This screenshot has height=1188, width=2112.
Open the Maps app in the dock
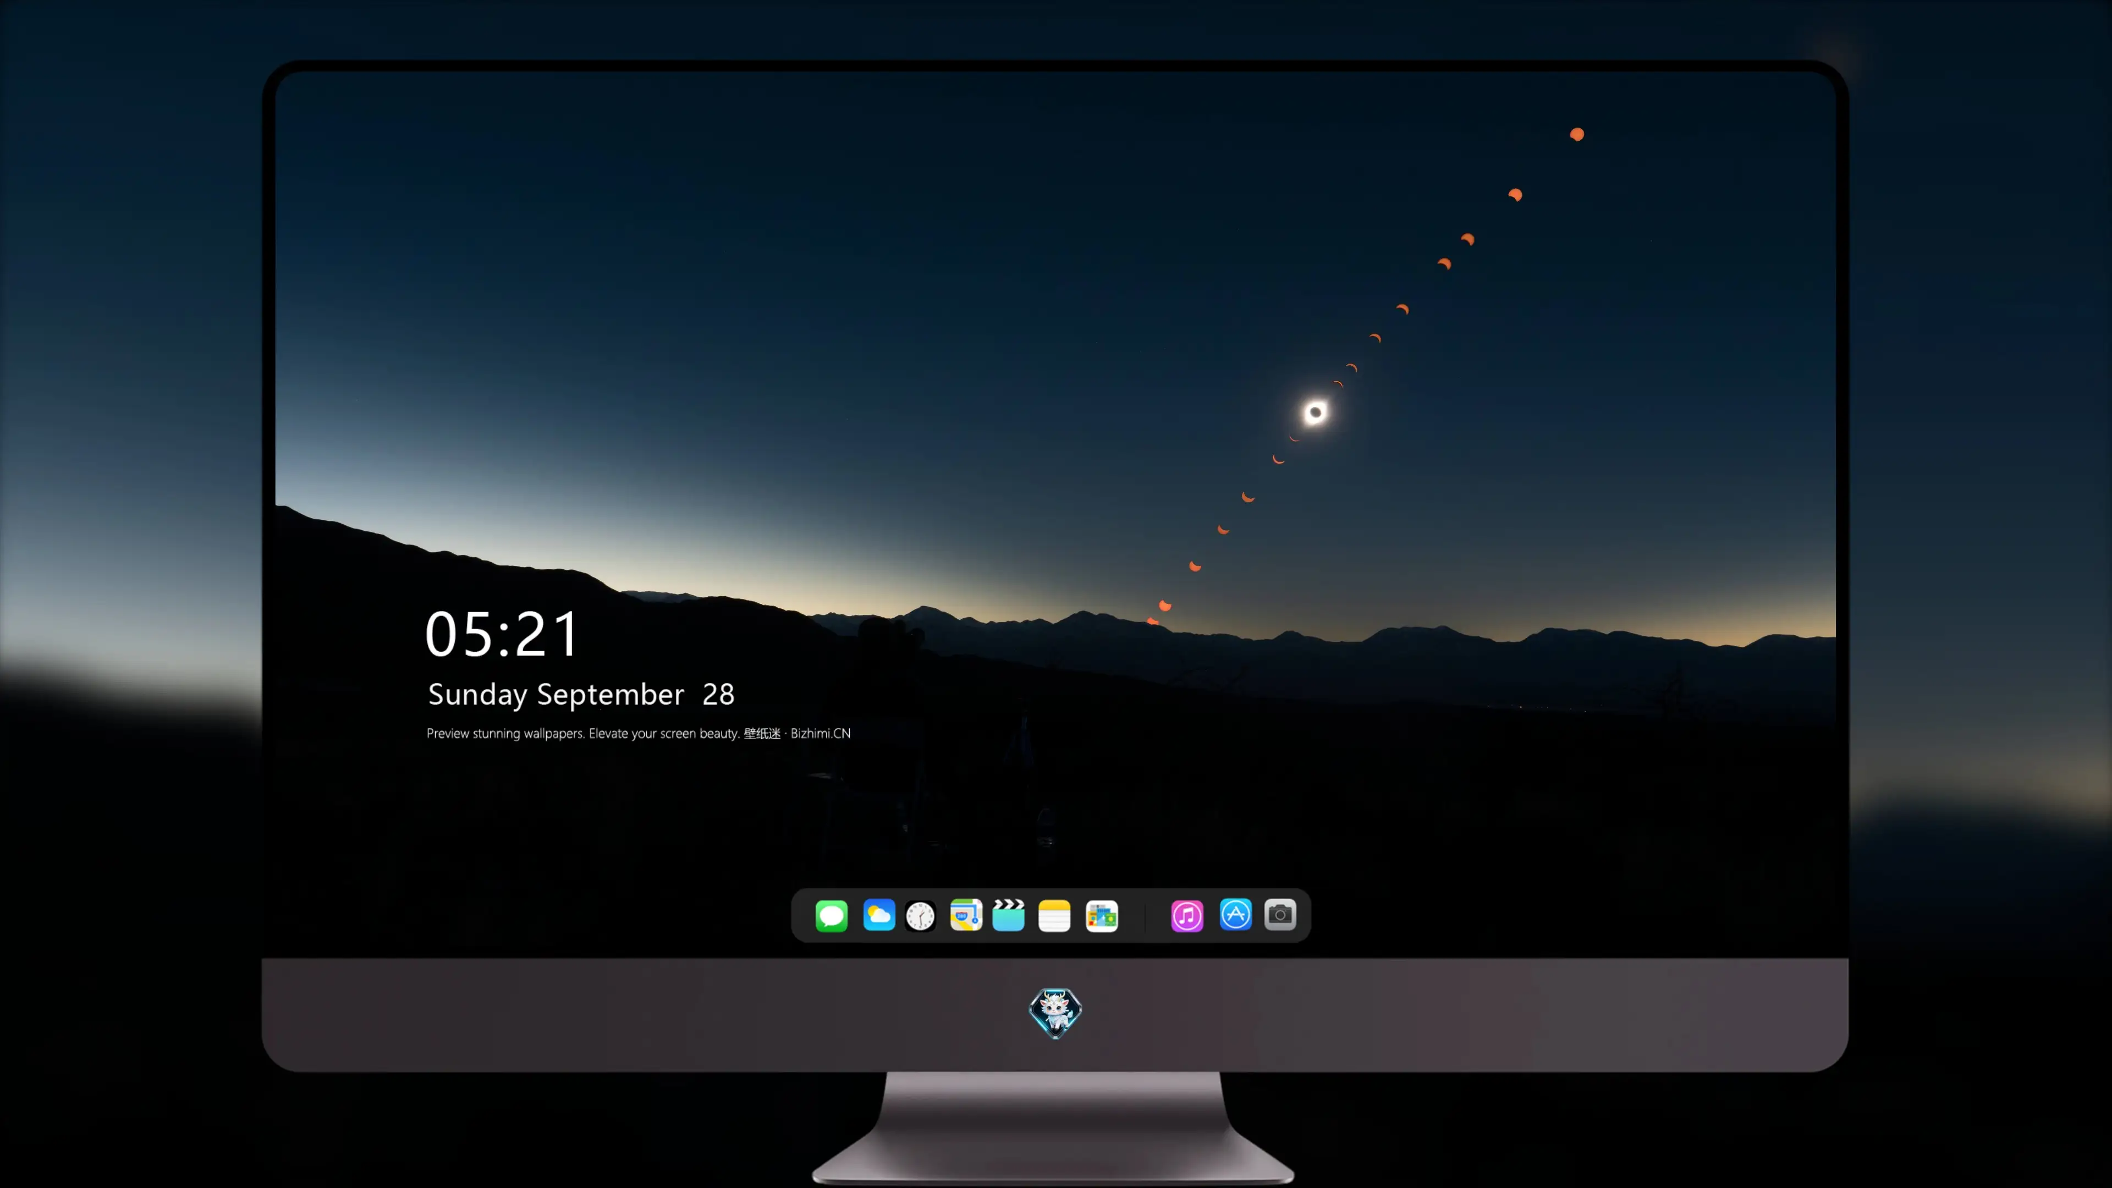(966, 915)
